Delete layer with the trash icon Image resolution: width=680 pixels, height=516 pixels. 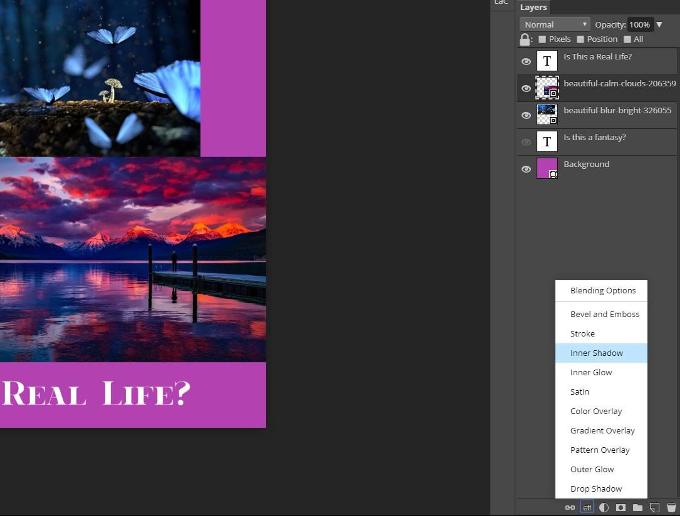click(671, 507)
